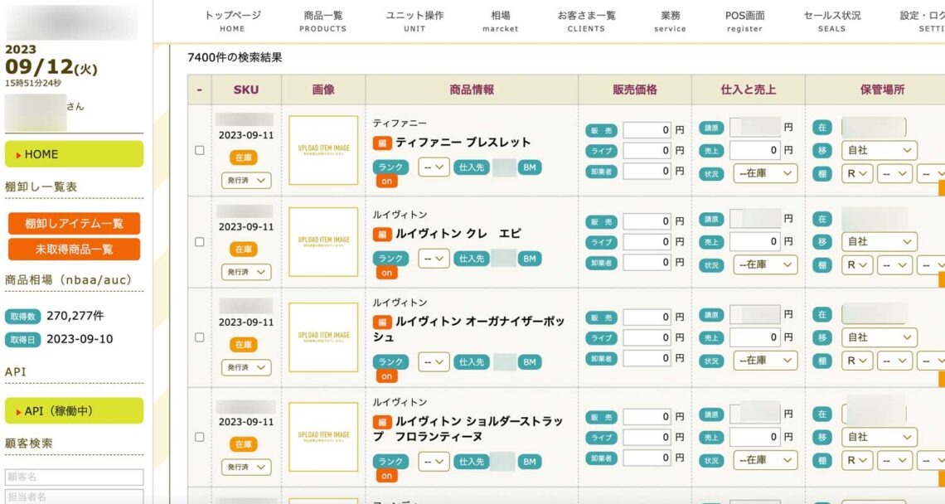Click the 売上 amount field for ルイヴィトン クレ エピ
Image resolution: width=945 pixels, height=504 pixels.
(x=756, y=242)
